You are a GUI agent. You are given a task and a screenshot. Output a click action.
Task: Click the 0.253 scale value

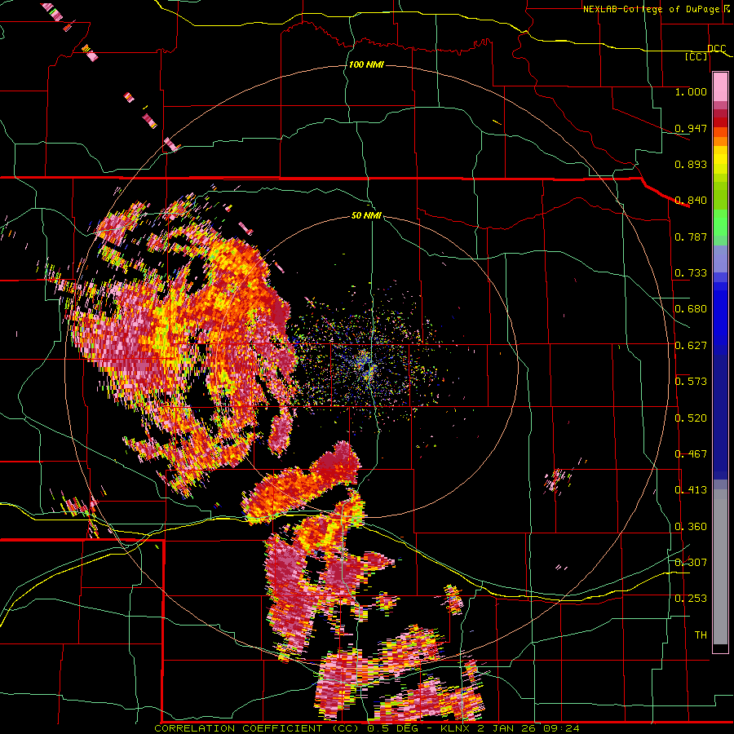click(x=691, y=599)
